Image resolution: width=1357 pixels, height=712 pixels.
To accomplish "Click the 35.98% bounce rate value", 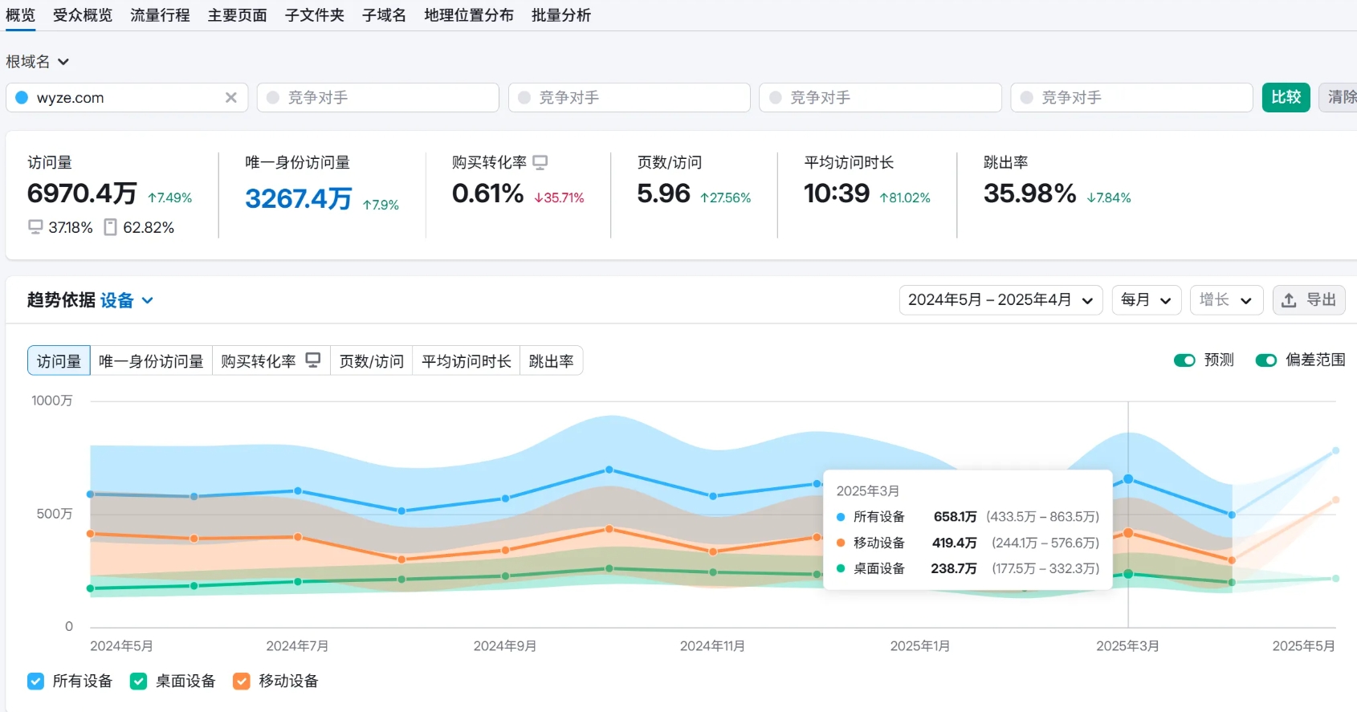I will pos(1029,193).
